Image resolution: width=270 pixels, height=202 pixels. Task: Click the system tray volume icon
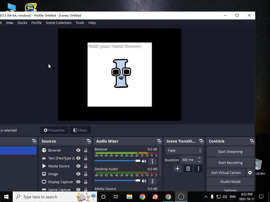225,197
